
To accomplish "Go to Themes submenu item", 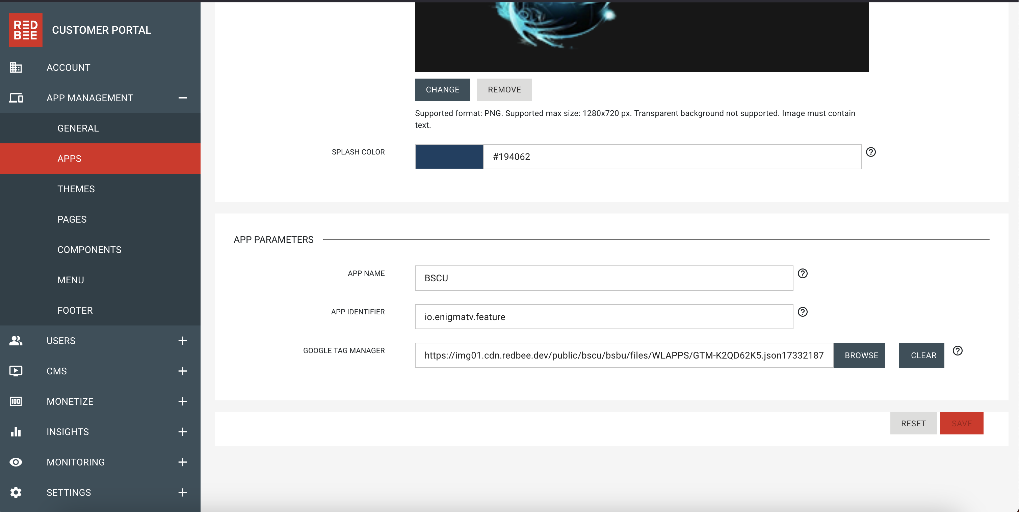I will (100, 189).
